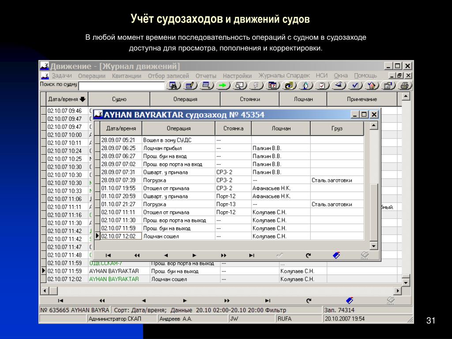Jump forward a page in AYHAN BAYRAKTAR navigator
This screenshot has width=452, height=339.
pyautogui.click(x=223, y=255)
